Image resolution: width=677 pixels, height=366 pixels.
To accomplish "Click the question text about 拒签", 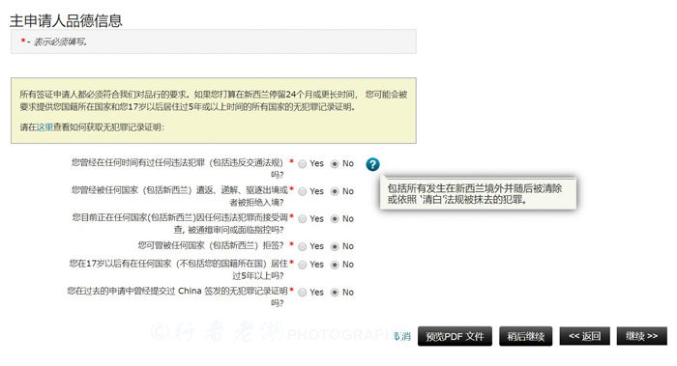I will [x=211, y=245].
